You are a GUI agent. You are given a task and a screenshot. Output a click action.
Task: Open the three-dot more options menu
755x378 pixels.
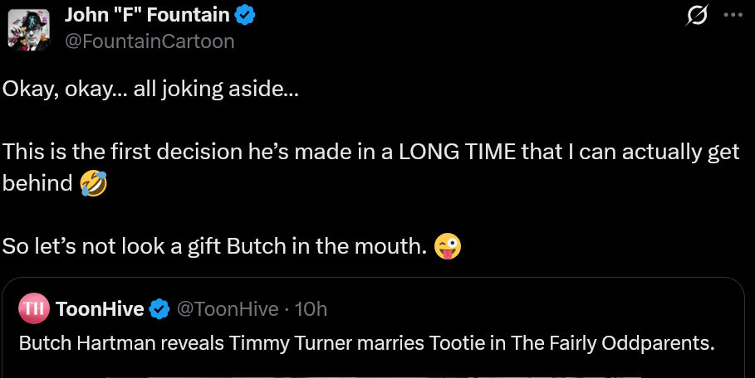coord(733,15)
